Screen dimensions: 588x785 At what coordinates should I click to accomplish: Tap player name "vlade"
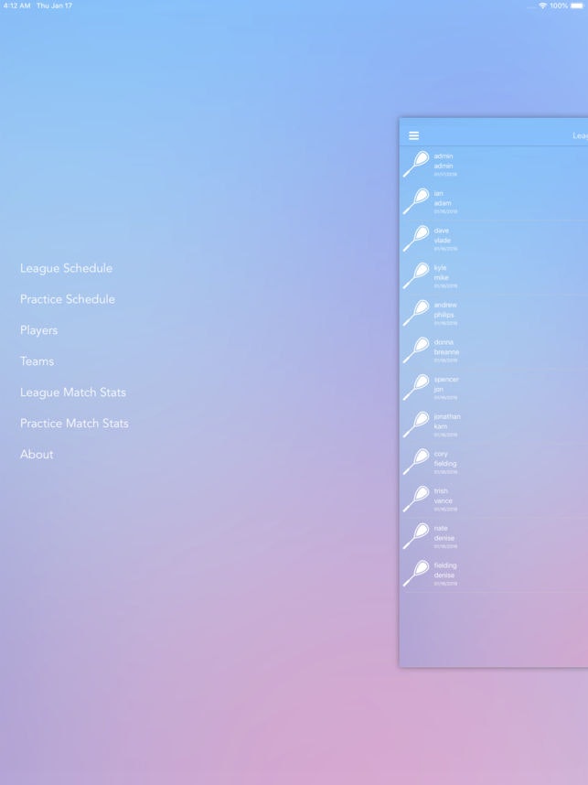point(443,241)
